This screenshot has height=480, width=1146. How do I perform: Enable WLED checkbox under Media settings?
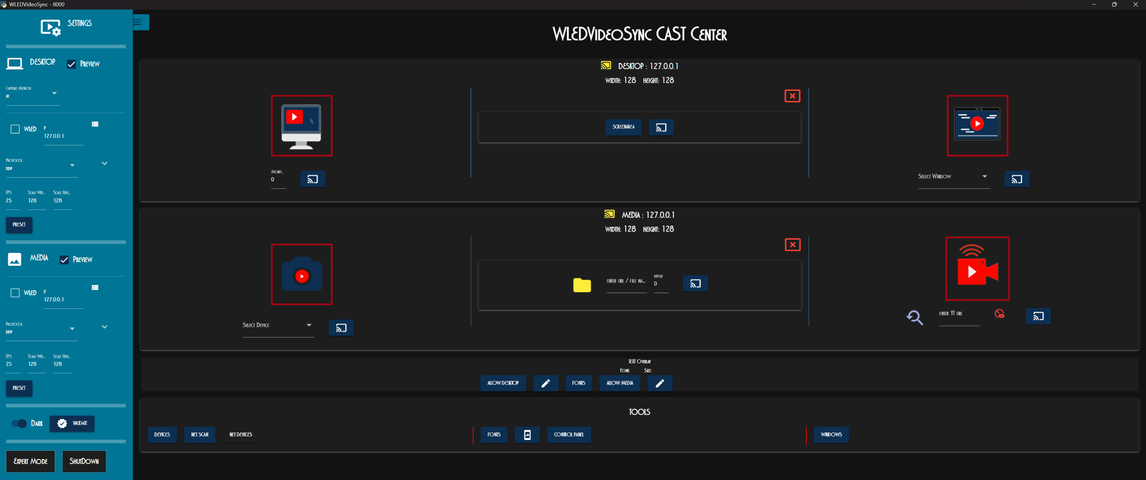tap(15, 293)
